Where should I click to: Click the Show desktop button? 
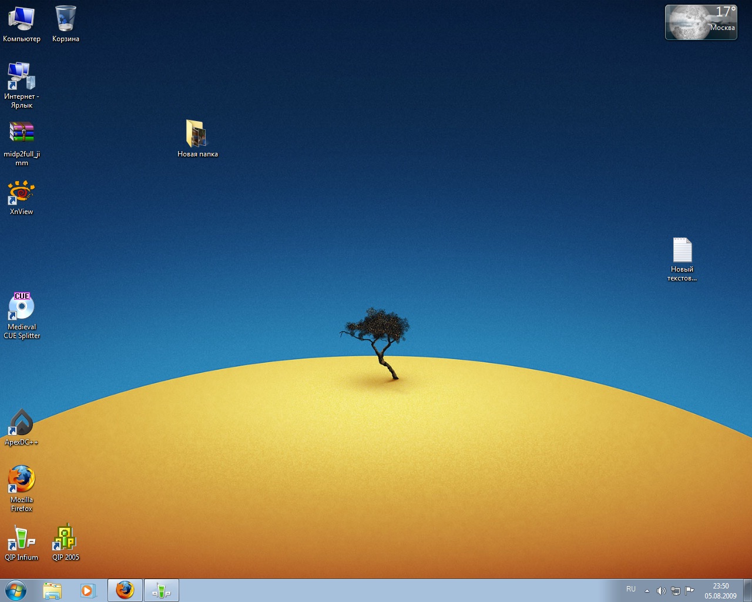click(747, 591)
